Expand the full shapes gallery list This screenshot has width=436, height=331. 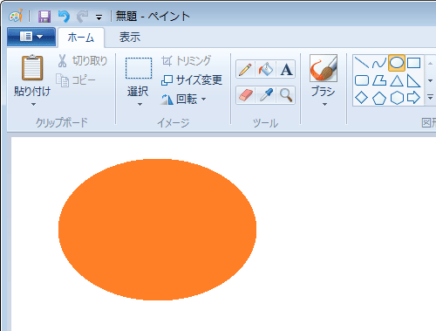[431, 97]
